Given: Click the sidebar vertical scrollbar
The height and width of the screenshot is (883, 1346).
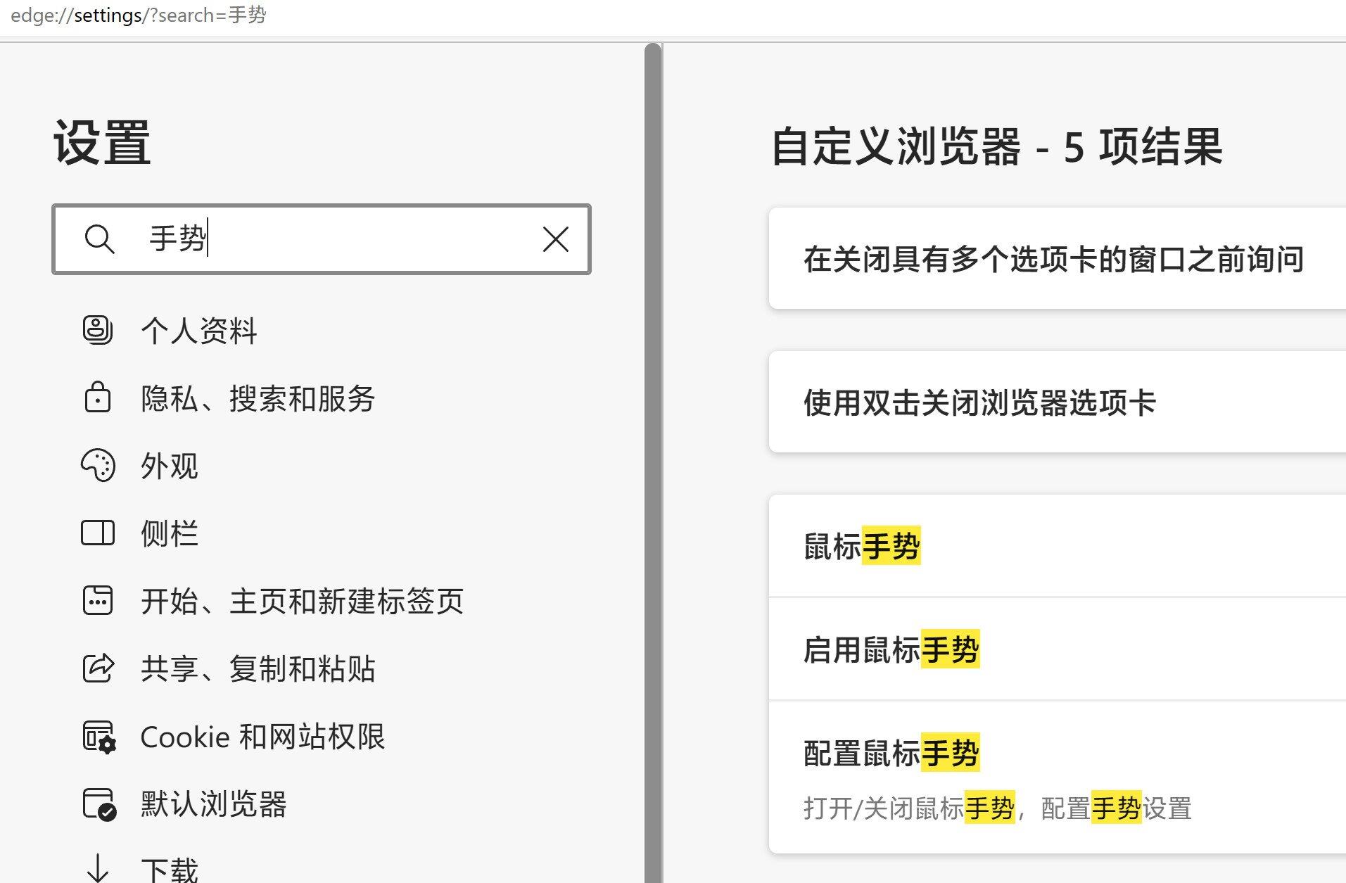Looking at the screenshot, I should point(653,463).
